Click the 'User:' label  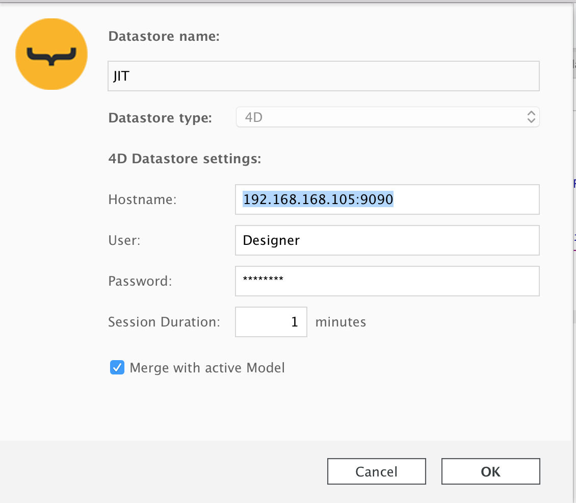tap(124, 240)
